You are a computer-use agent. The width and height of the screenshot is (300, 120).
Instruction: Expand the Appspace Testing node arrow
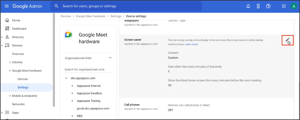point(72,101)
